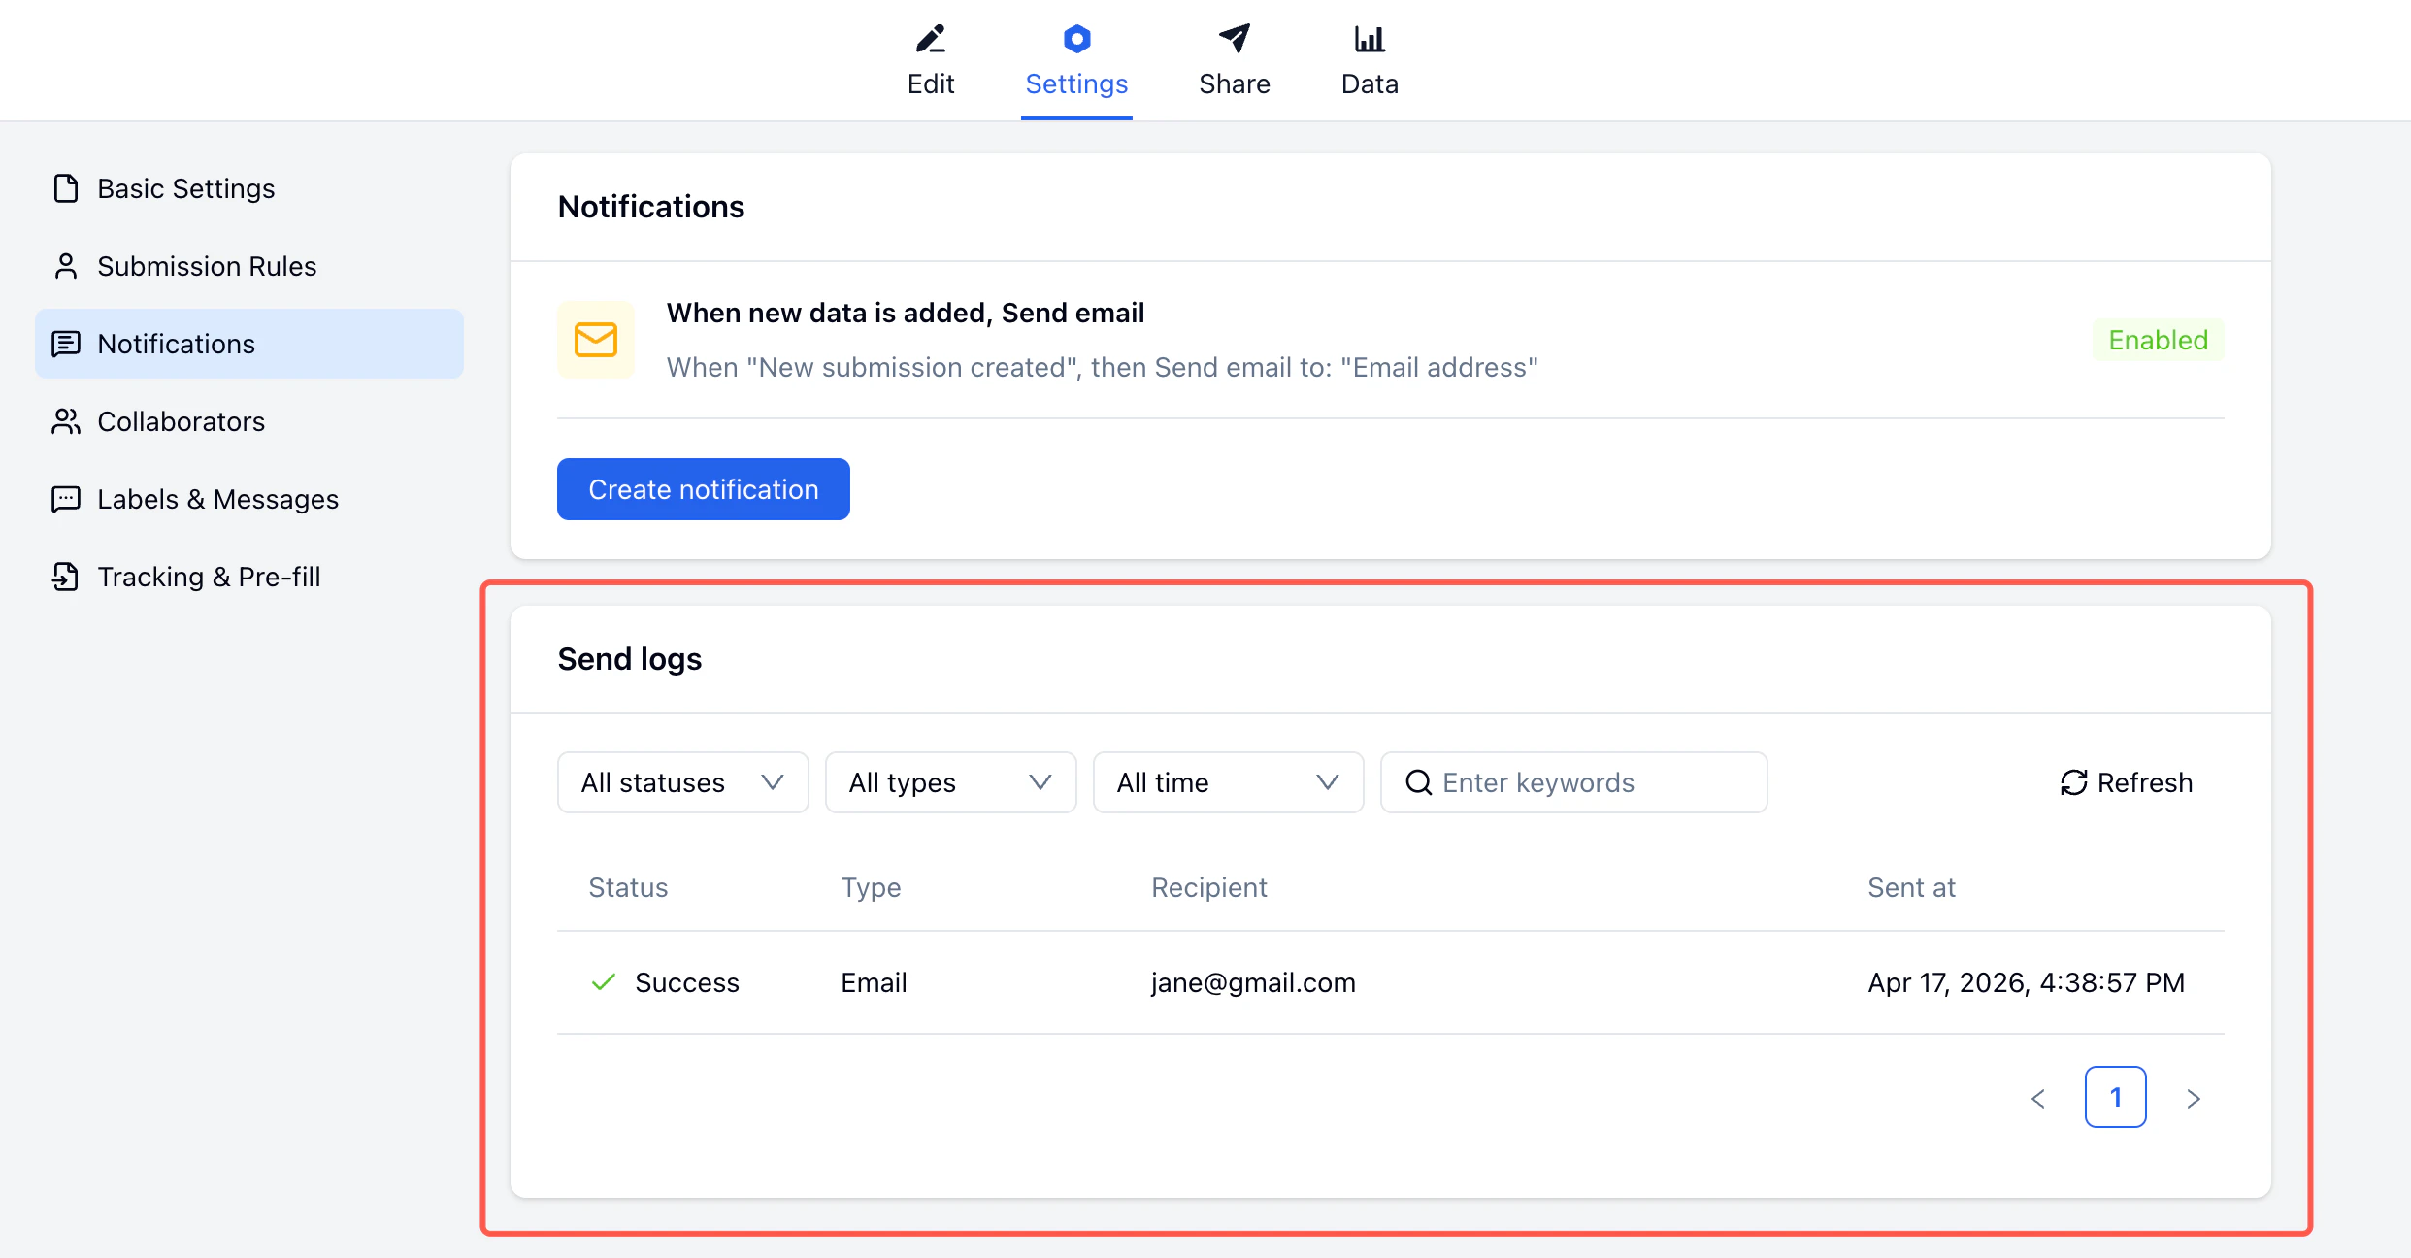Viewport: 2411px width, 1258px height.
Task: Open Basic Settings from the sidebar
Action: 185,188
